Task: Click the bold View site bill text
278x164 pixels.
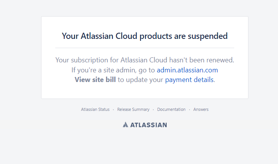Action: click(x=95, y=80)
